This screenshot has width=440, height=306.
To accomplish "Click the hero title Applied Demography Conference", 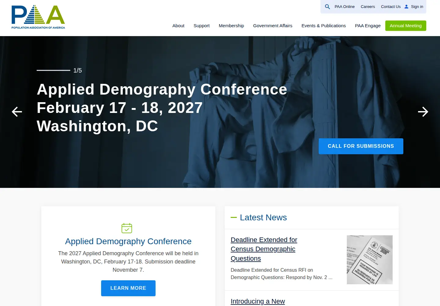I will click(162, 89).
